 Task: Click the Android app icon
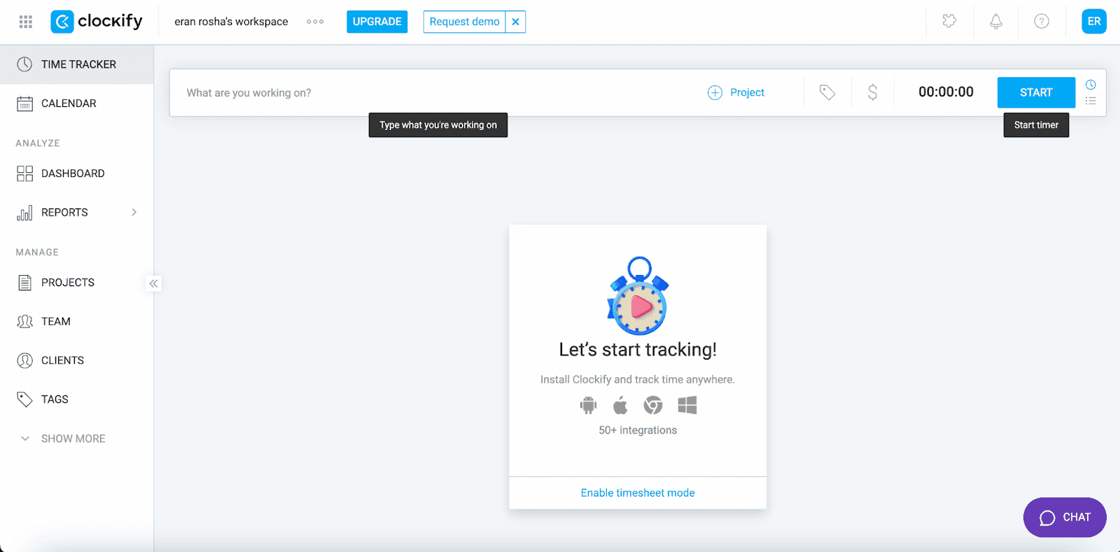pyautogui.click(x=588, y=405)
